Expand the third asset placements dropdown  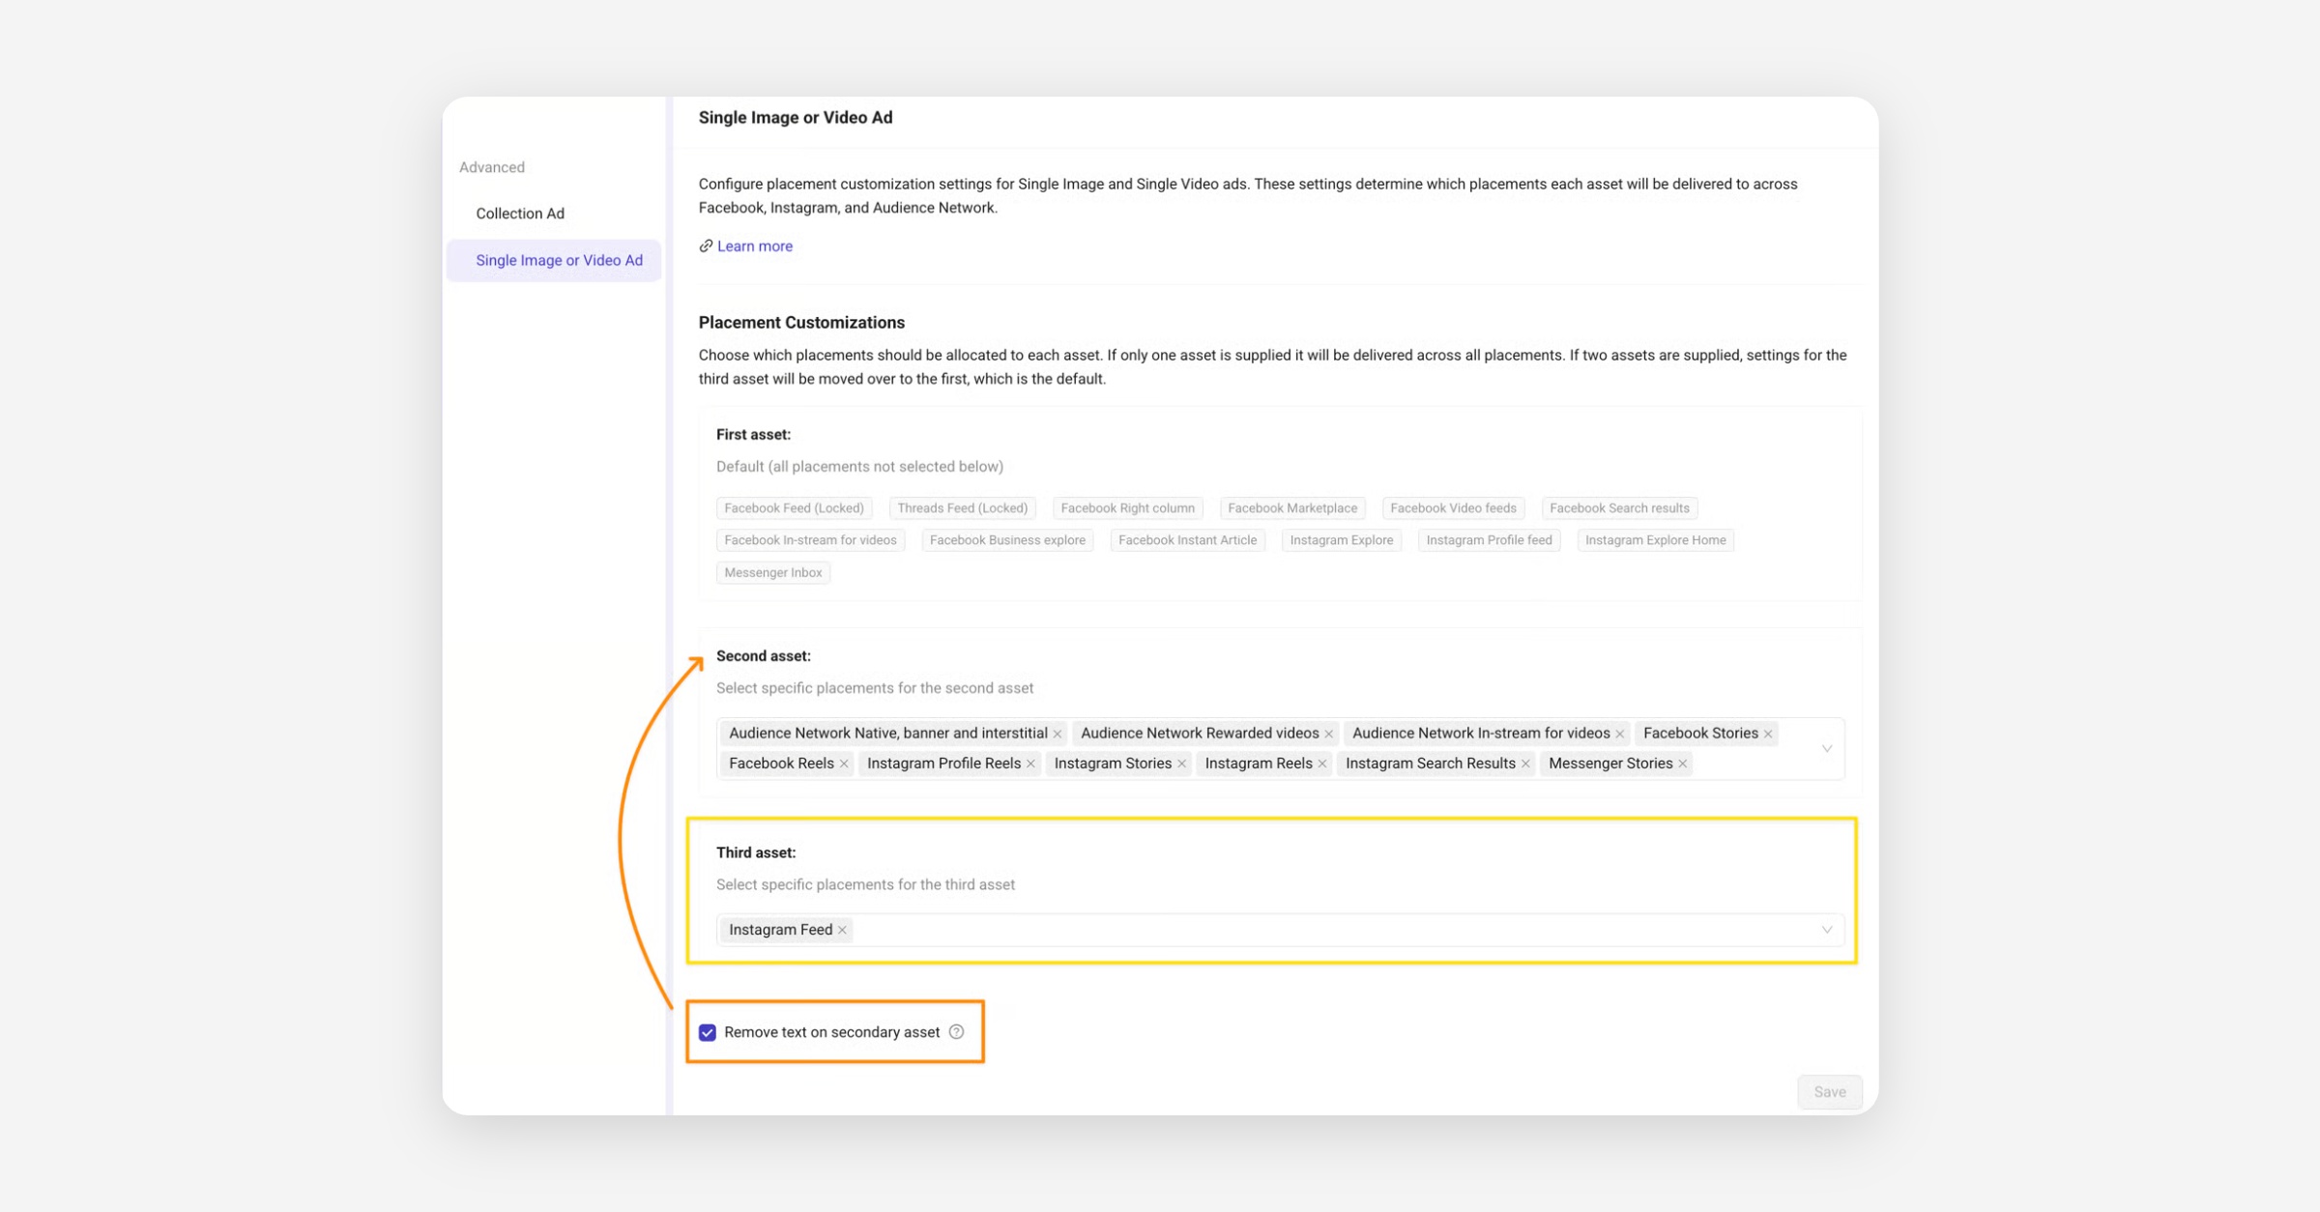tap(1826, 930)
